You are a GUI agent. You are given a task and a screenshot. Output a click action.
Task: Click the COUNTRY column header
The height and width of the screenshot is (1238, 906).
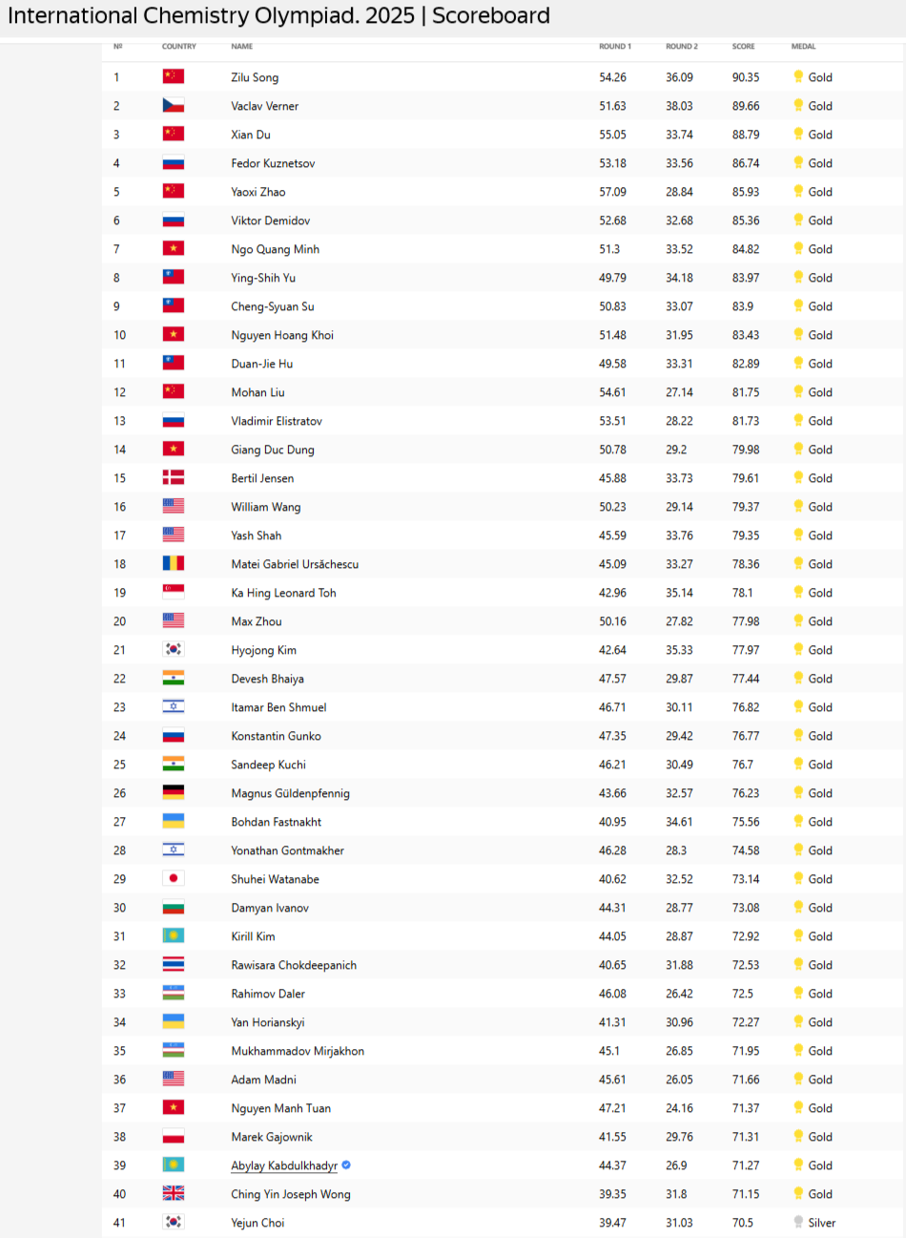[179, 46]
